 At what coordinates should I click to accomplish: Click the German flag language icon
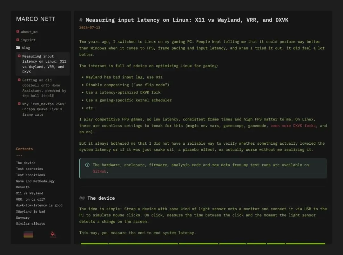point(29,234)
